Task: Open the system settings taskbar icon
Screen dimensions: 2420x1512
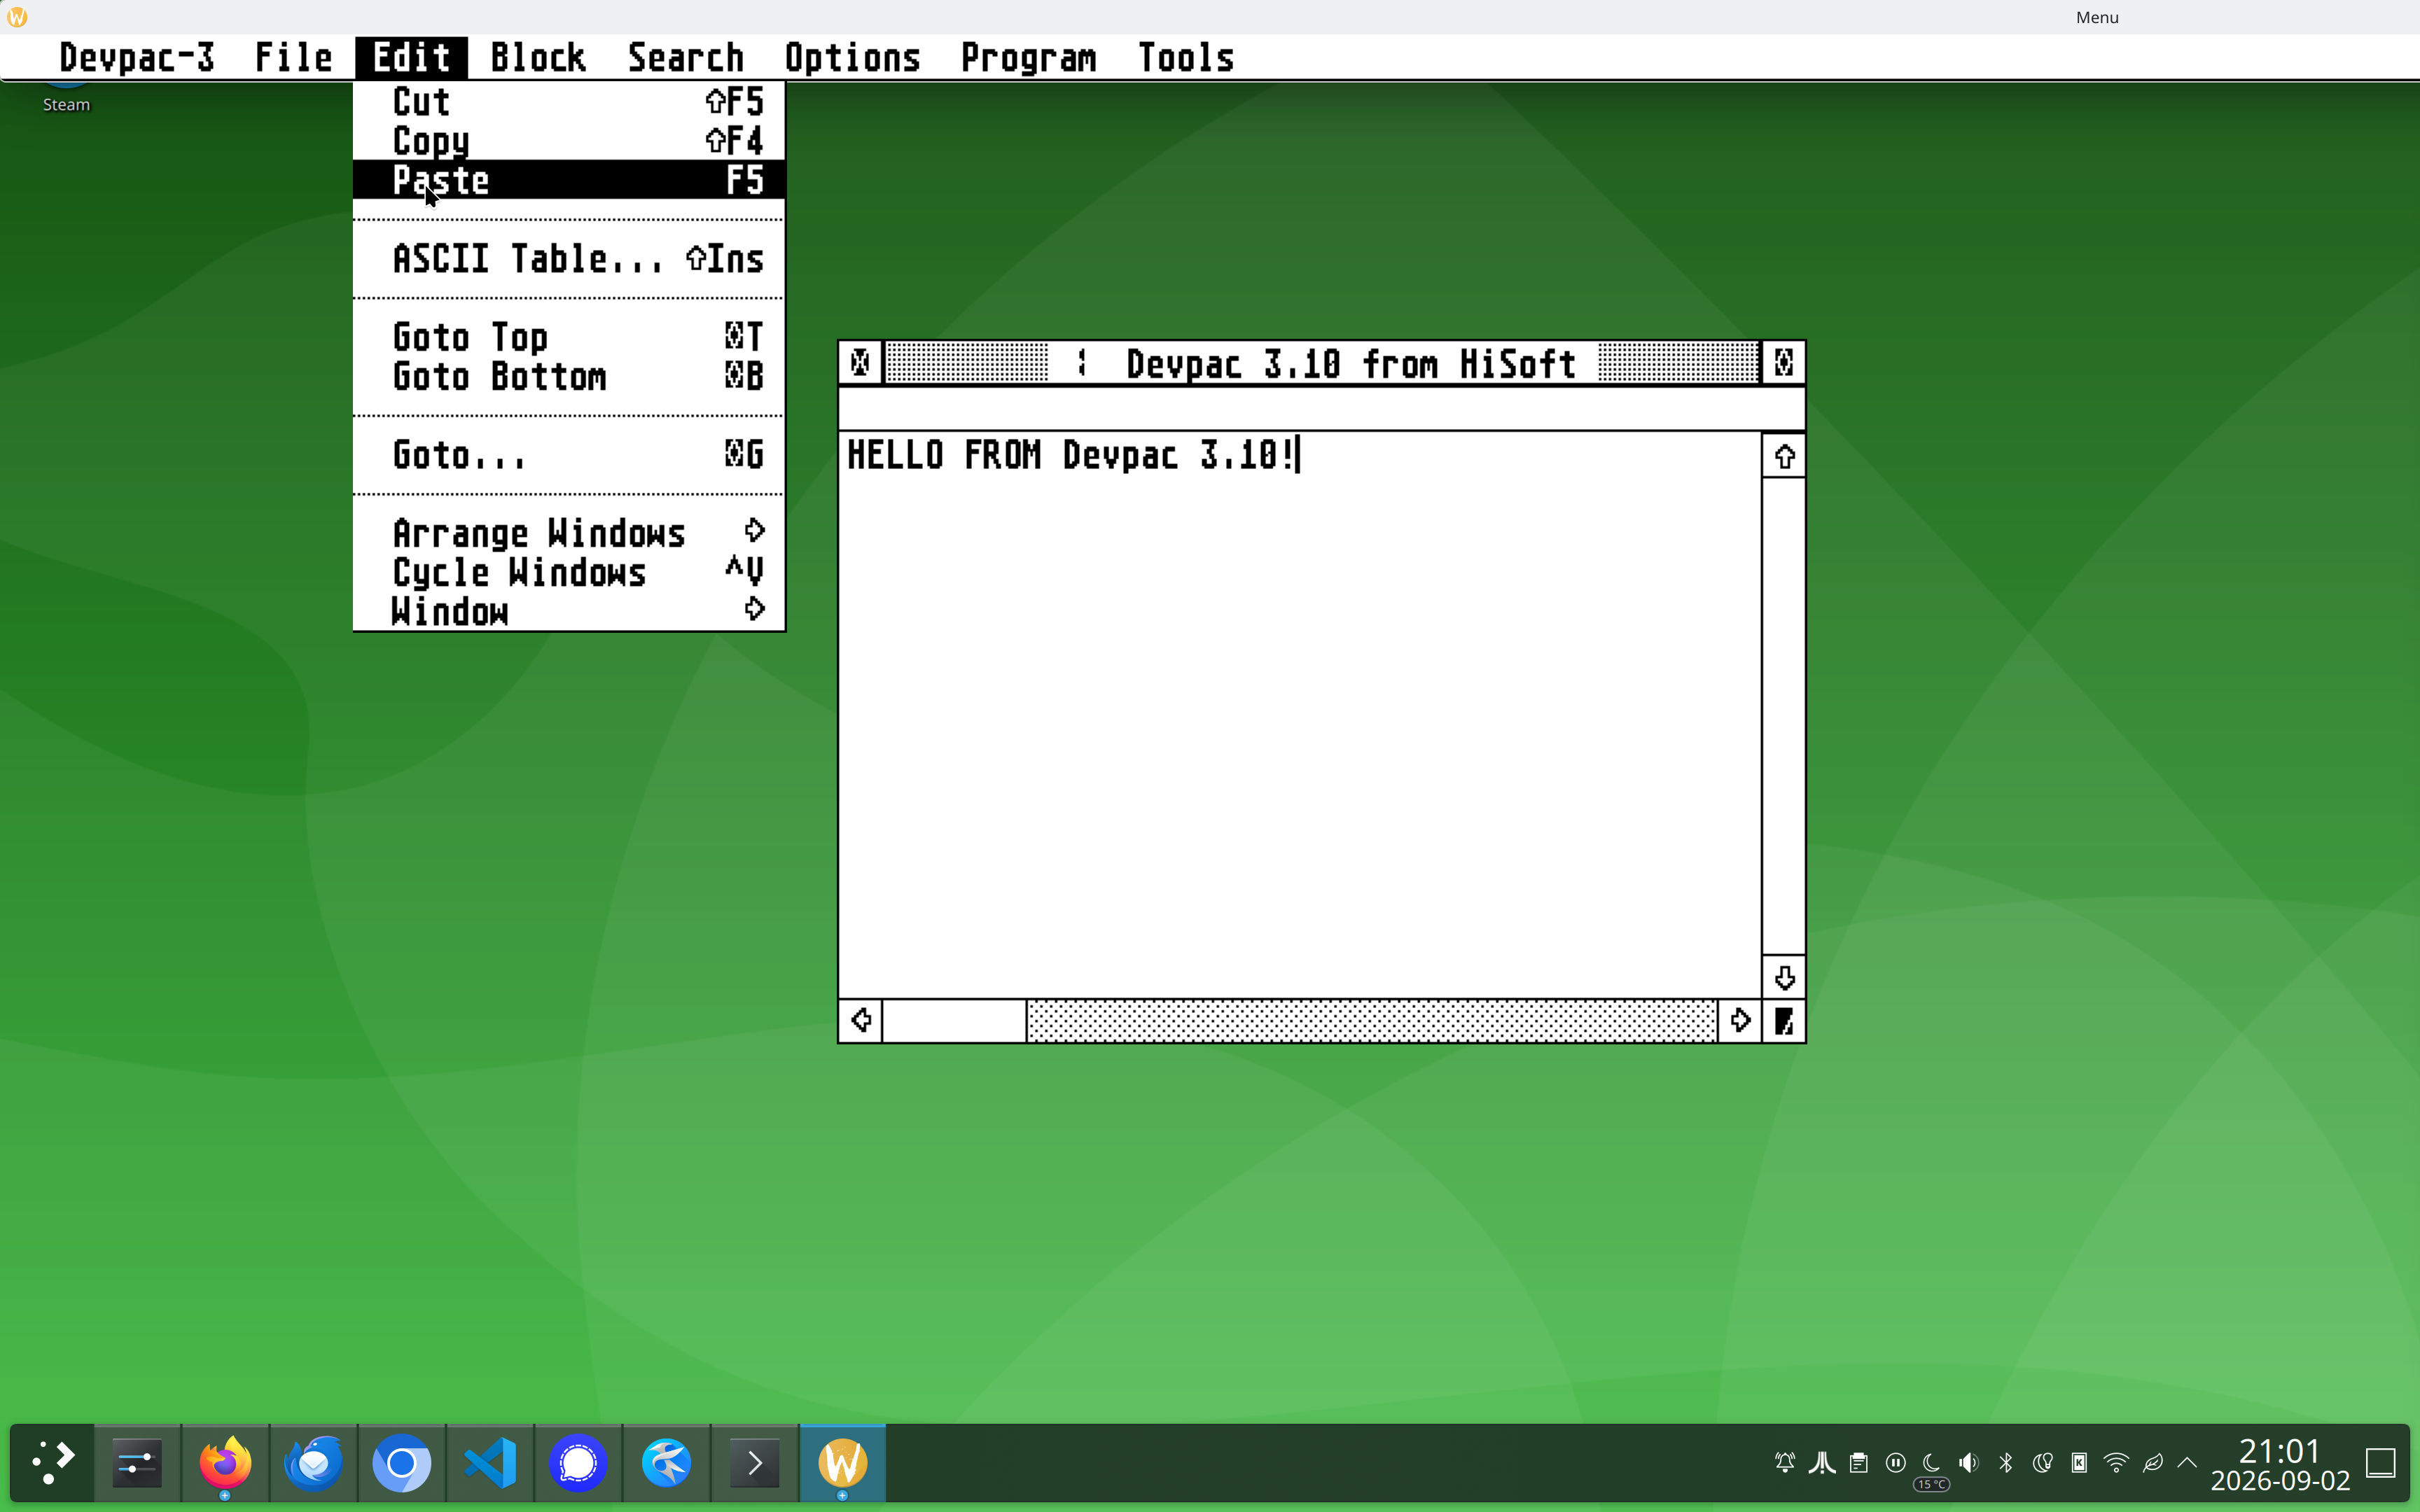Action: point(137,1463)
